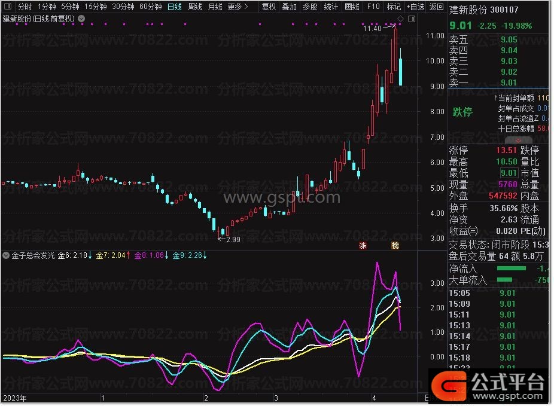Select the 60分钟 period
The image size is (554, 406).
click(x=151, y=7)
